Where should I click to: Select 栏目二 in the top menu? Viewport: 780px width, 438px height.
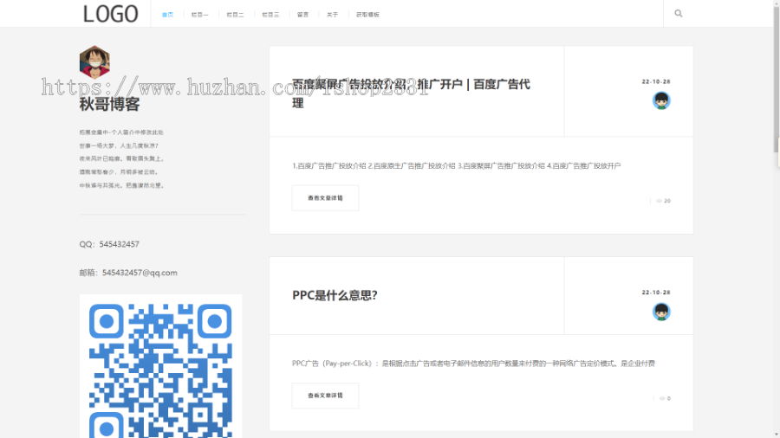click(235, 15)
